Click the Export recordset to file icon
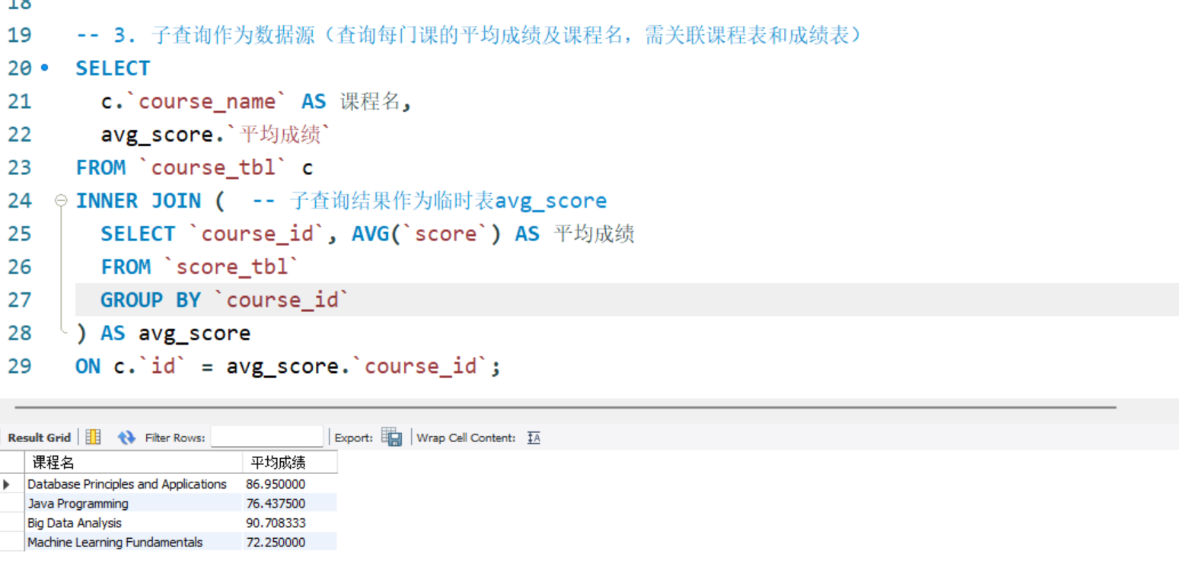Screen dimensions: 1179x586 tap(392, 437)
